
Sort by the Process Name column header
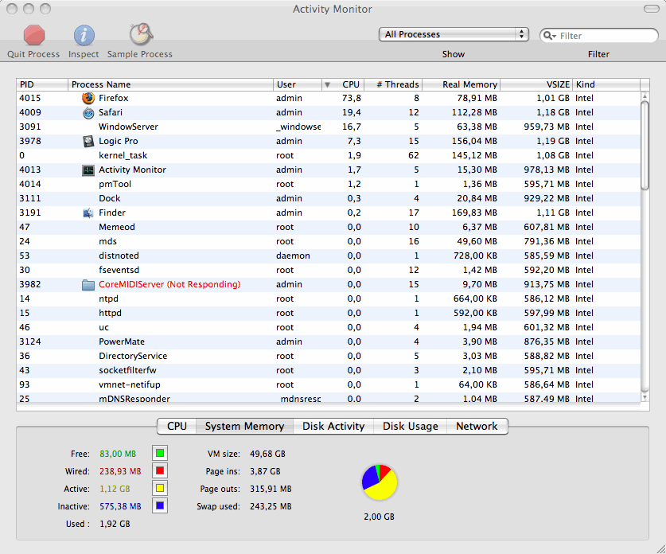coord(170,84)
